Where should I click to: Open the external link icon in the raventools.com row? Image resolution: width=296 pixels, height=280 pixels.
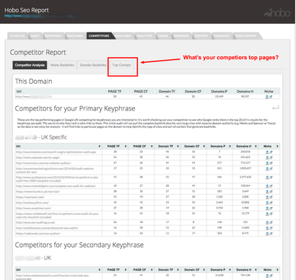271,163
